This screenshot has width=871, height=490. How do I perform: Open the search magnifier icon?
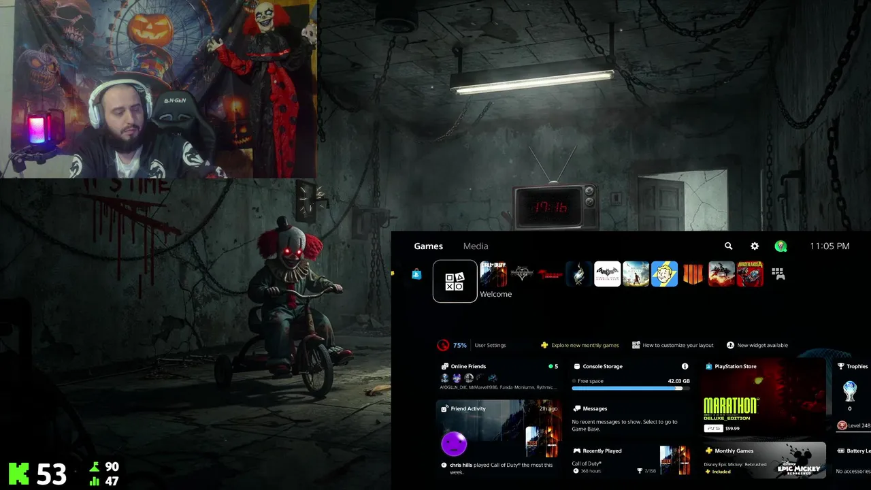(728, 246)
